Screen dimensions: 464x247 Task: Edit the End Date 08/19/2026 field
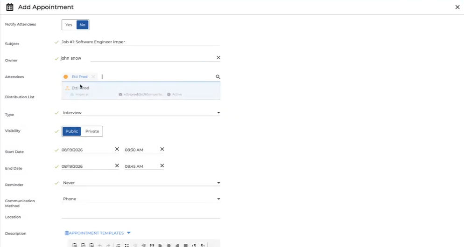[x=87, y=166]
